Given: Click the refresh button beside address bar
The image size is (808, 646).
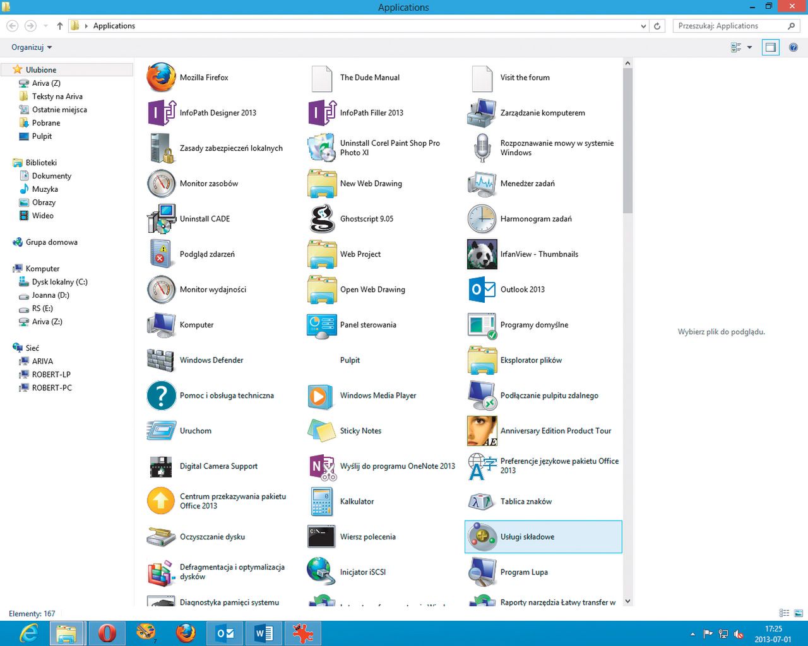Looking at the screenshot, I should point(657,26).
